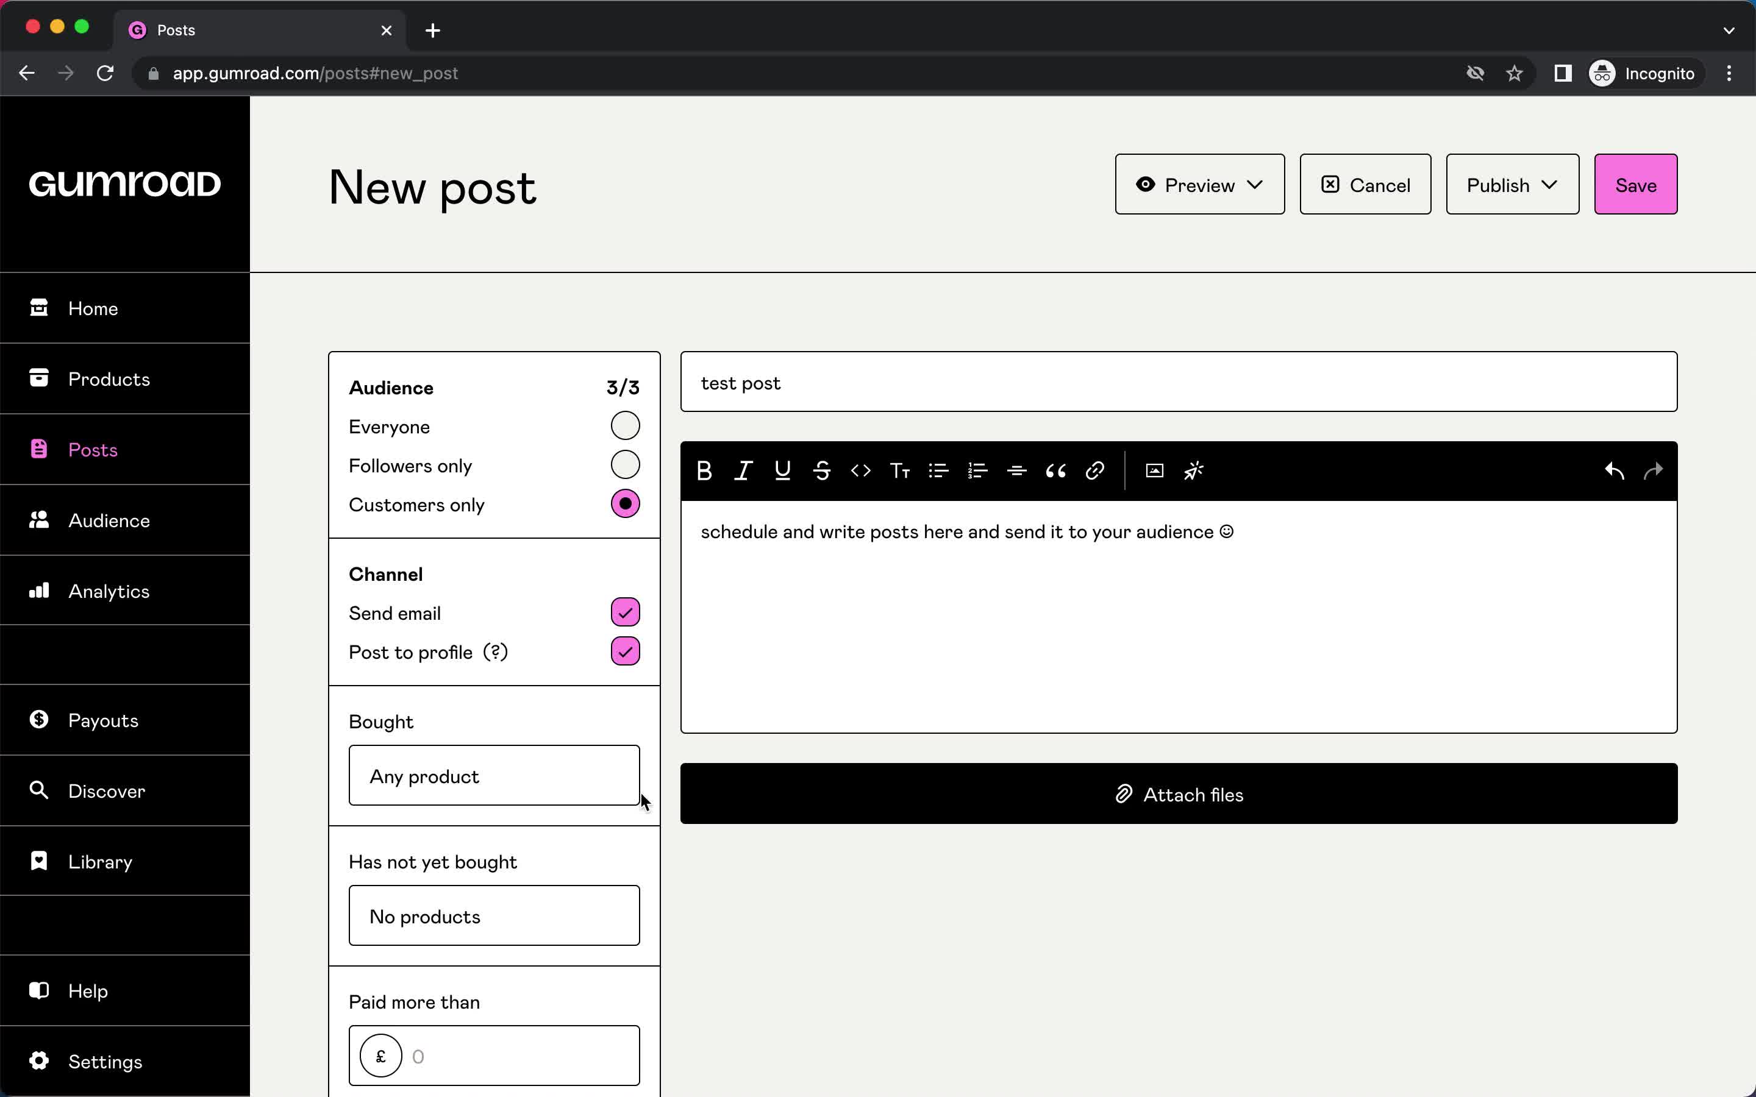
Task: Apply italic formatting
Action: (x=743, y=471)
